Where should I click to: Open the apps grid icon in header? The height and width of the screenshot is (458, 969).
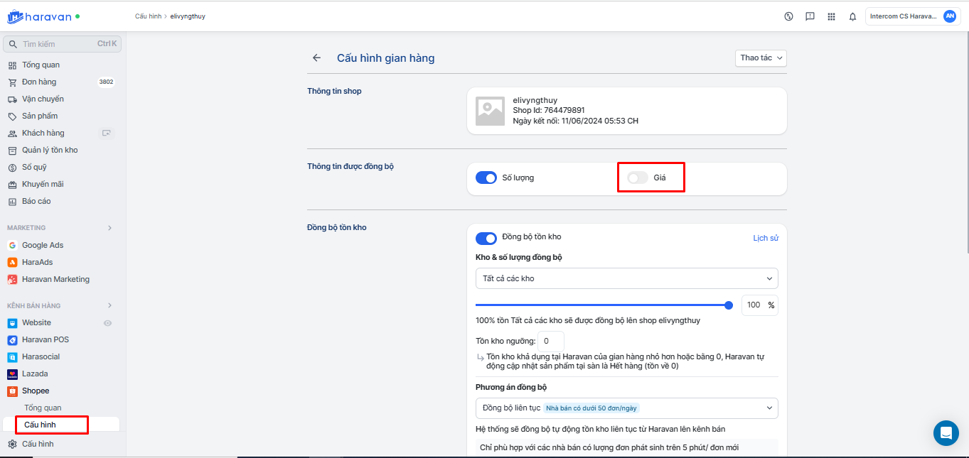coord(831,16)
